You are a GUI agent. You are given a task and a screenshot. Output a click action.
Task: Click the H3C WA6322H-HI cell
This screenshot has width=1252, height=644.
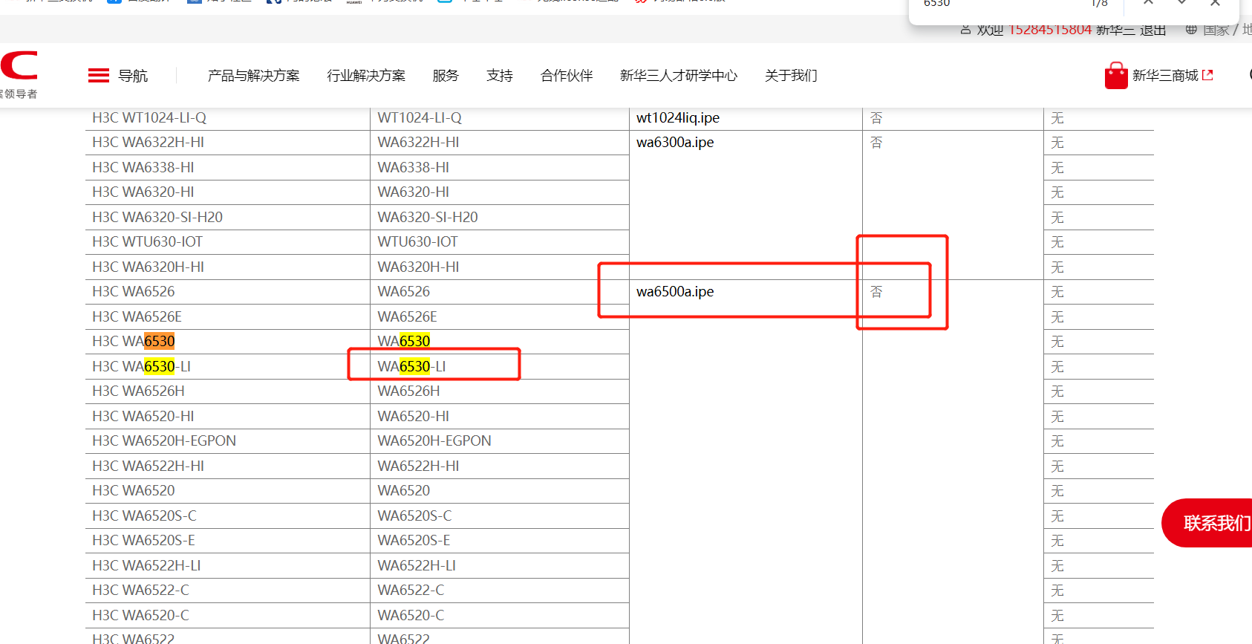(x=148, y=143)
